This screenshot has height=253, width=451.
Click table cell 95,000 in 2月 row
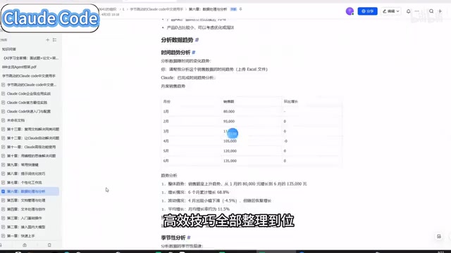(229, 122)
